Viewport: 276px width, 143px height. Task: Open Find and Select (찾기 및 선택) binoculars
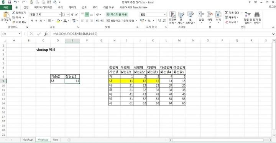[257, 18]
